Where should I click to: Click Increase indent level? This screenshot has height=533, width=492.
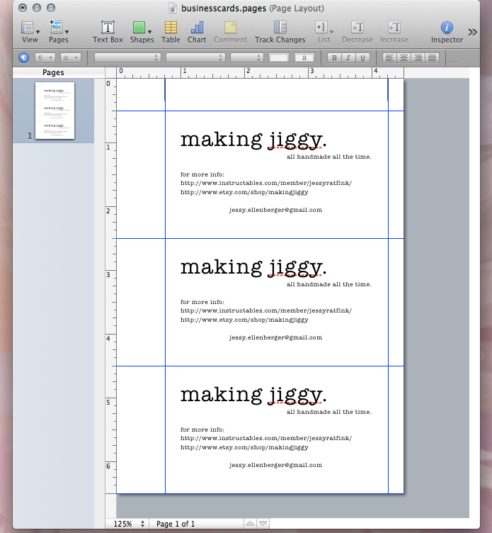[394, 33]
